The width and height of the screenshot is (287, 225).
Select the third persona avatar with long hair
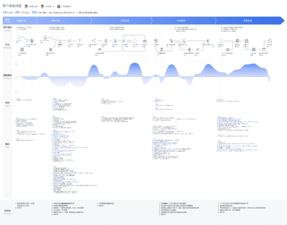click(59, 6)
